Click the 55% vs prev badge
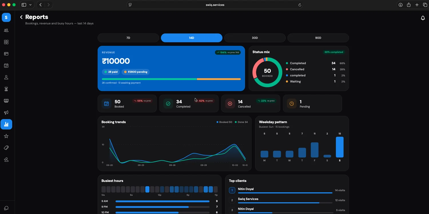Screen dimensions: 429x214 143,101
